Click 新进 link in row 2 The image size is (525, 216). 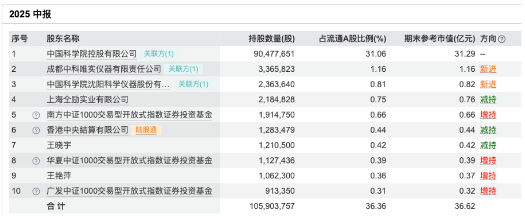click(x=488, y=69)
